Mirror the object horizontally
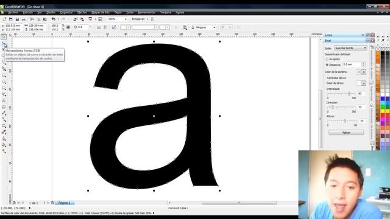The height and width of the screenshot is (219, 390). pyautogui.click(x=99, y=27)
